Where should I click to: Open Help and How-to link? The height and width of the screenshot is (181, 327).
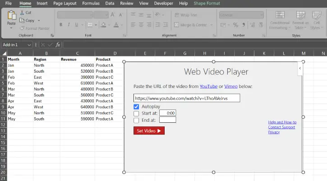(282, 122)
